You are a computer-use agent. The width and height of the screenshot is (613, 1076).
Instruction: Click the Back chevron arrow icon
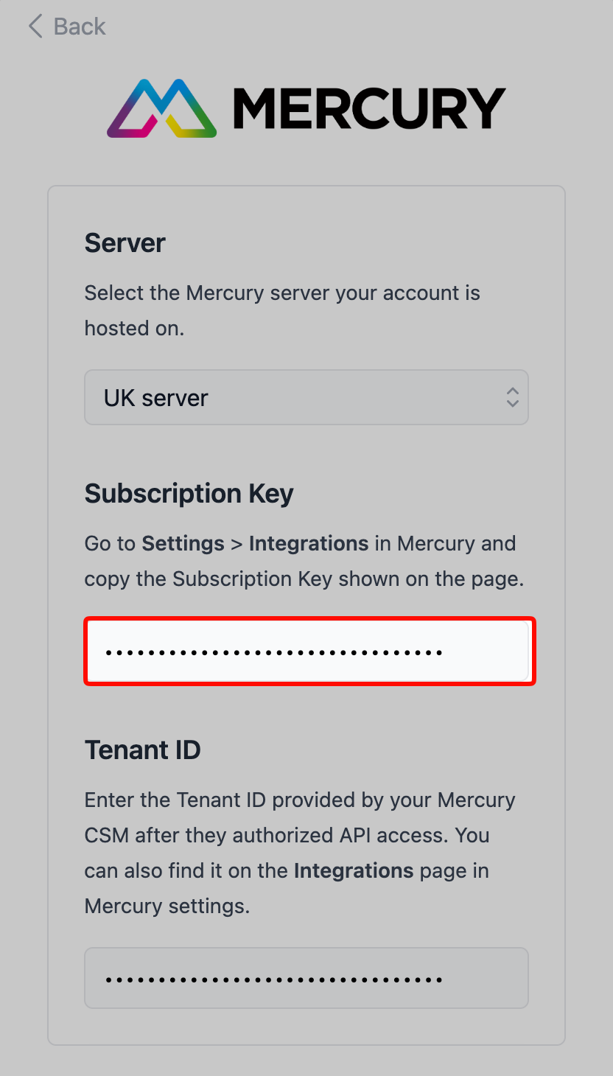[x=35, y=27]
